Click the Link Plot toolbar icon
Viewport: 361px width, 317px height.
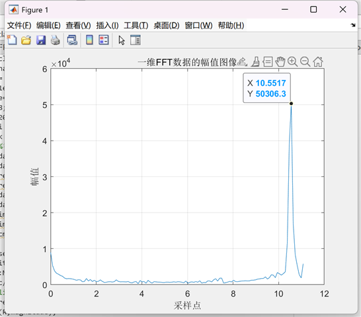(x=72, y=40)
